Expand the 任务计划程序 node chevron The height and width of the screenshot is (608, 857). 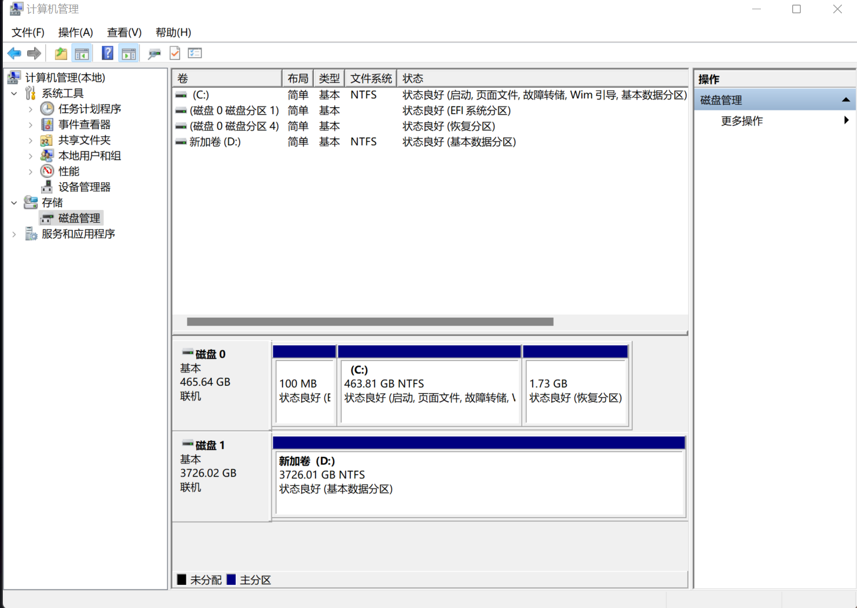tap(31, 109)
